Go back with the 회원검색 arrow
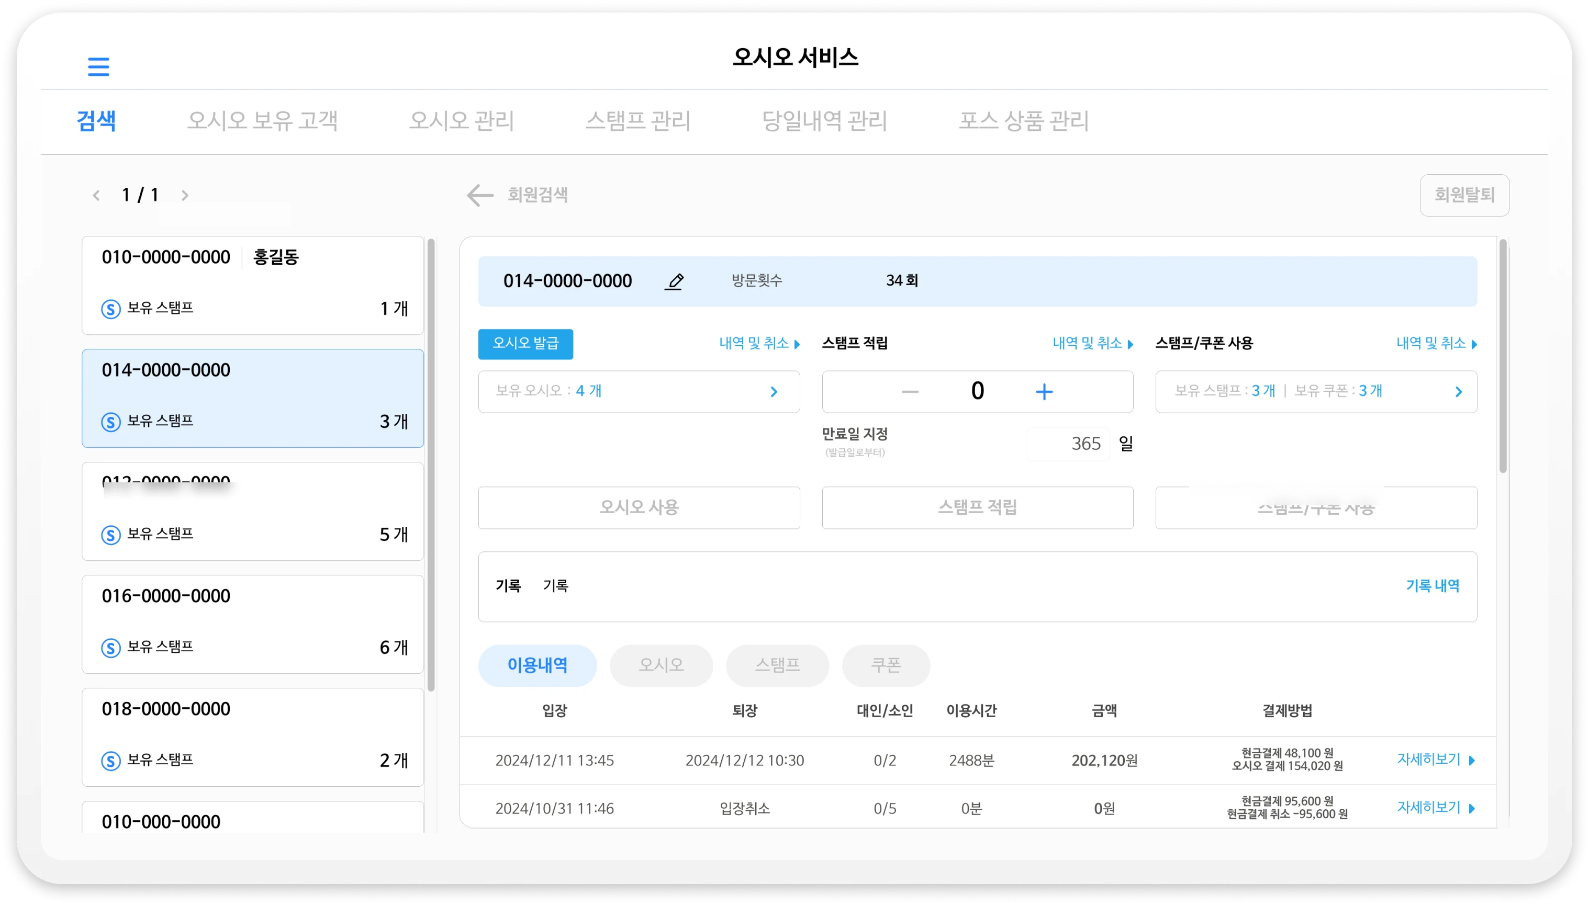1589x905 pixels. point(480,195)
